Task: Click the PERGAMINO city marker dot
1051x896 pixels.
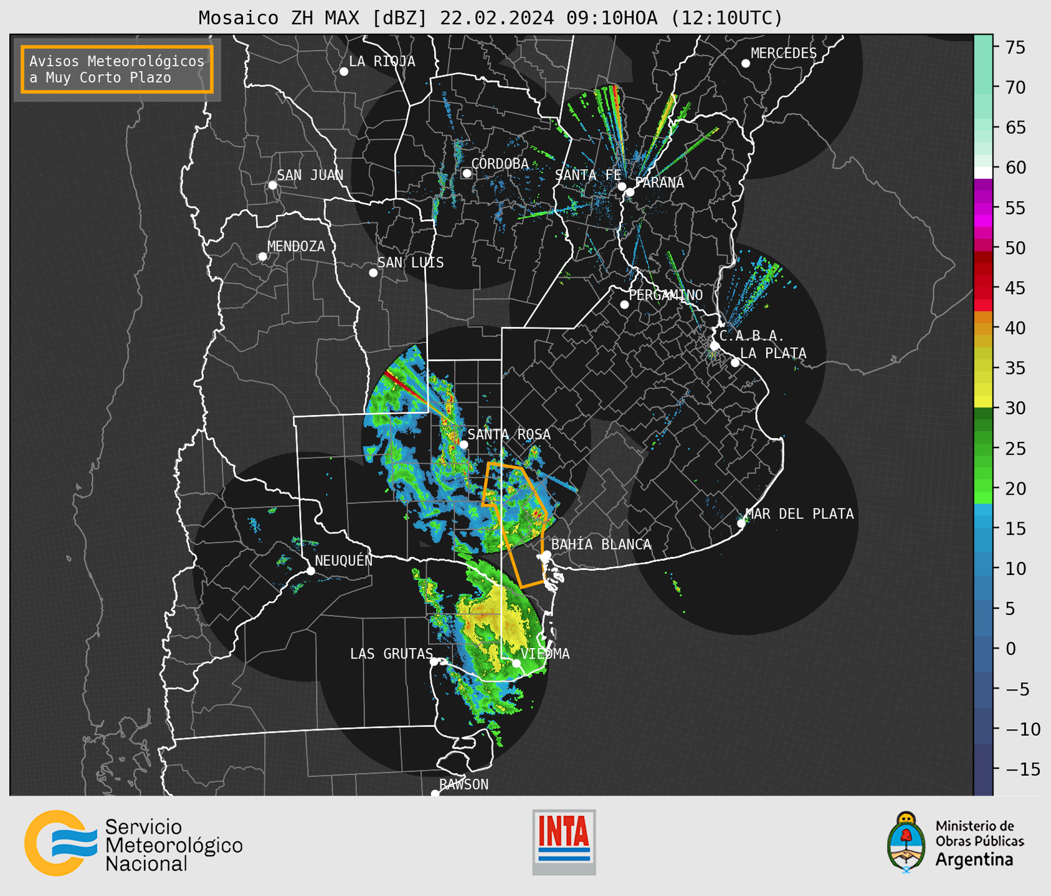Action: click(x=624, y=305)
